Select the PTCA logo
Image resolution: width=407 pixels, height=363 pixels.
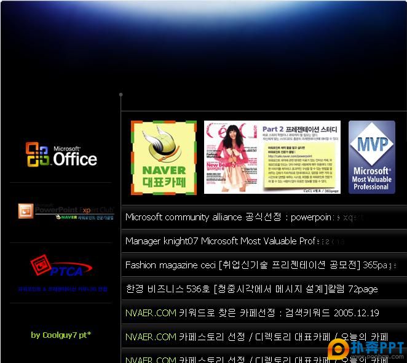click(61, 266)
